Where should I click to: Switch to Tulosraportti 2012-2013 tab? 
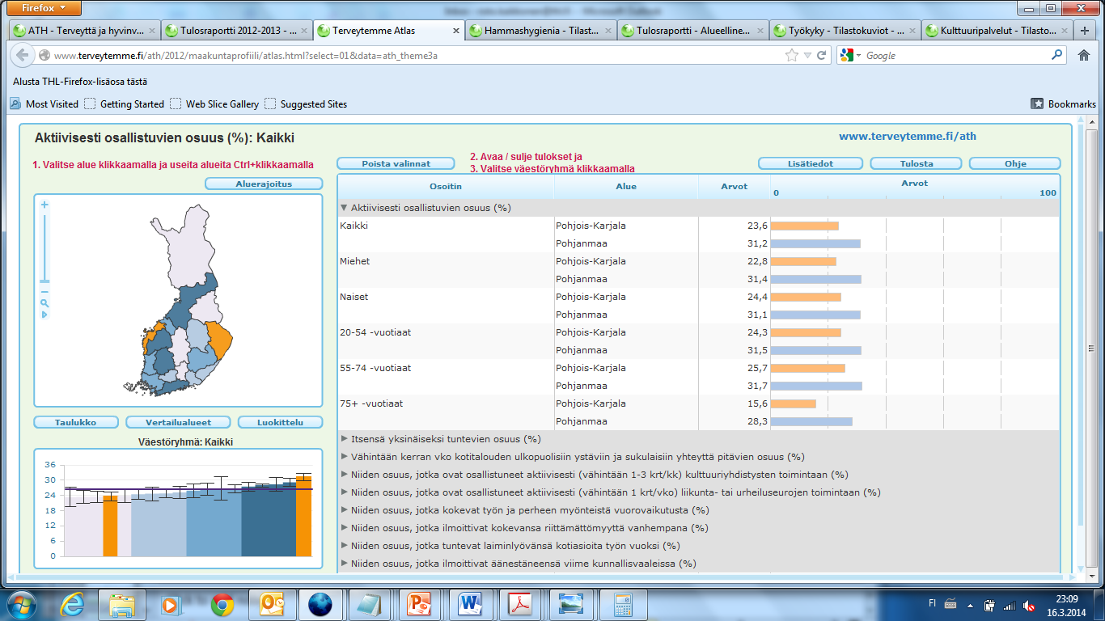click(x=235, y=32)
